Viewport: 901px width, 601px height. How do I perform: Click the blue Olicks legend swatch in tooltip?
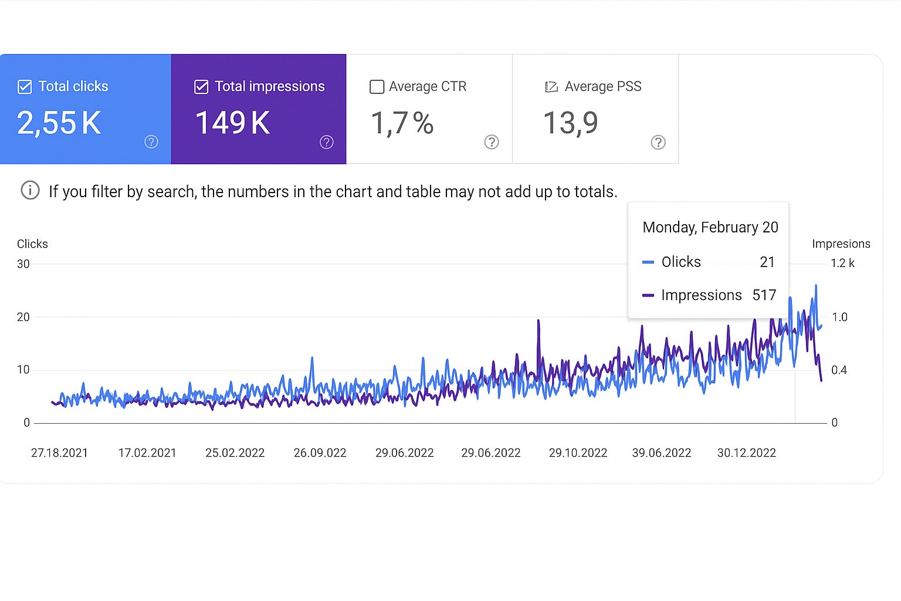coord(648,262)
